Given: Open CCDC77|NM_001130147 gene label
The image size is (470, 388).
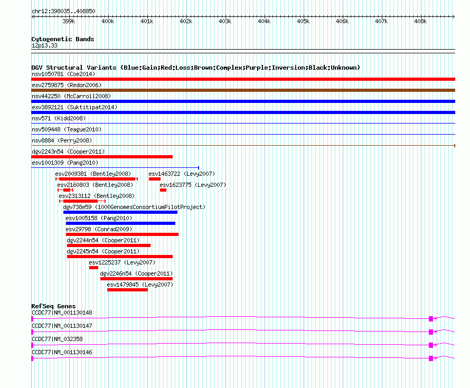Looking at the screenshot, I should pos(62,326).
